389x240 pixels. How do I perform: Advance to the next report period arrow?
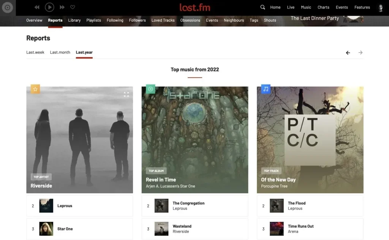click(360, 52)
